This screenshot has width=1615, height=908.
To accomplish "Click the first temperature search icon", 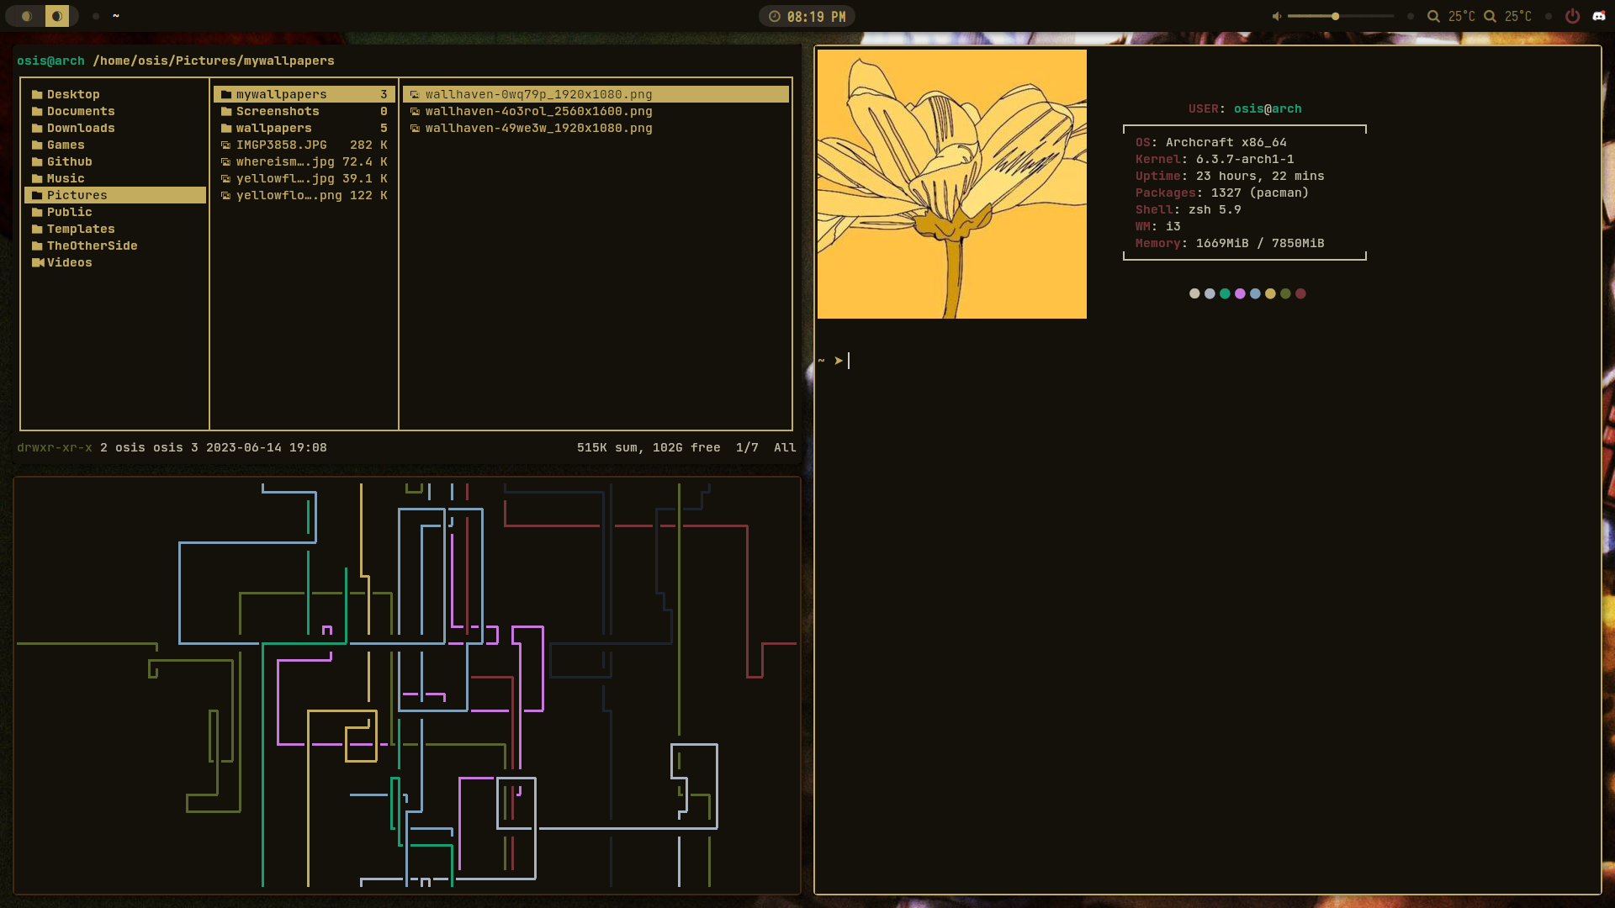I will 1433,16.
